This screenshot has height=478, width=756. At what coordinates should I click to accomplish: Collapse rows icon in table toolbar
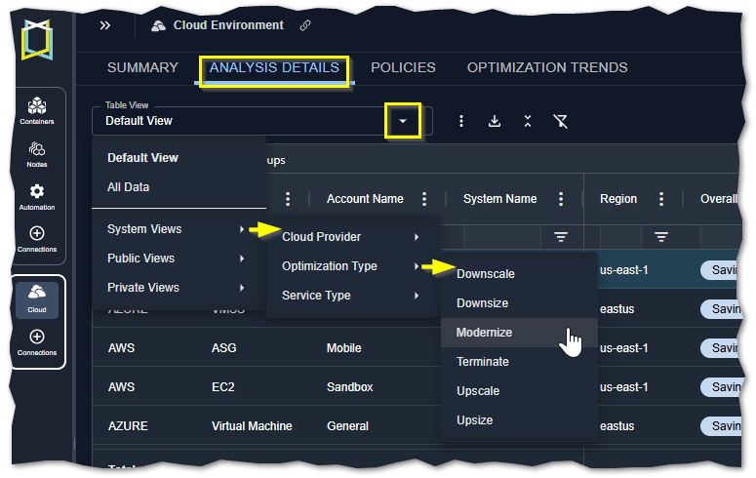tap(528, 121)
